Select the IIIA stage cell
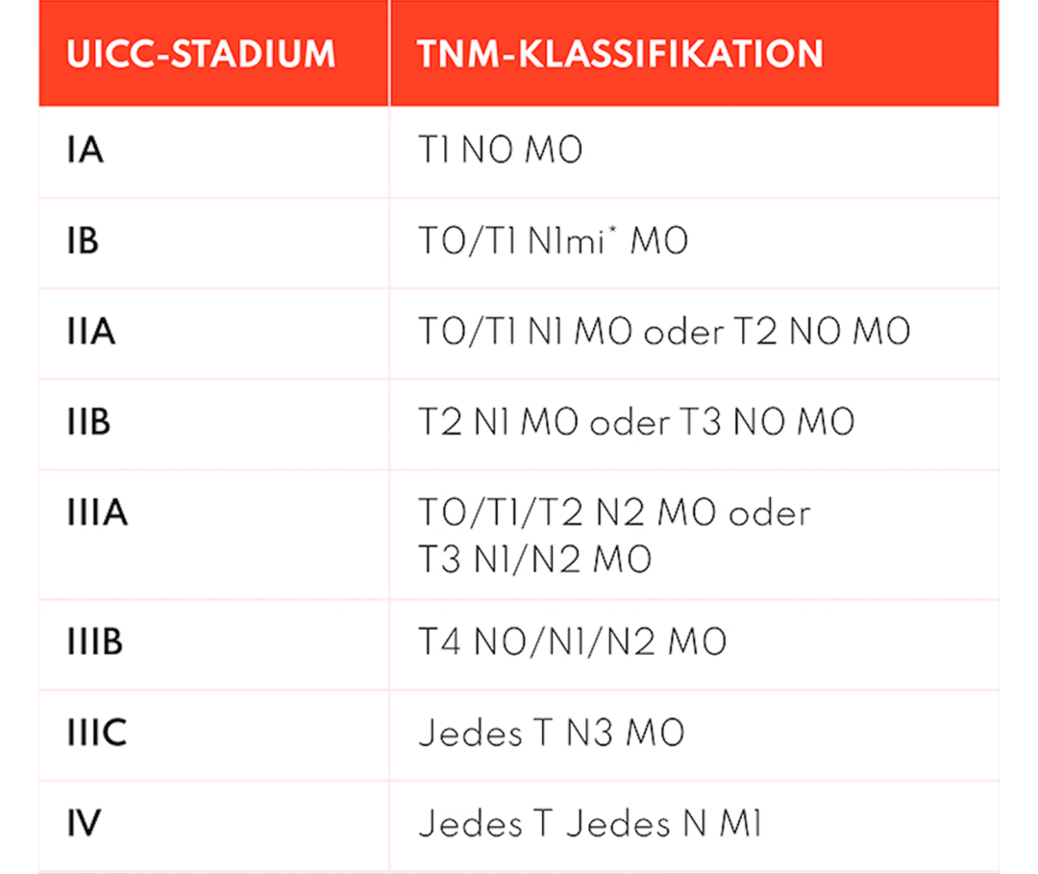Viewport: 1038px width, 874px height. pos(97,512)
